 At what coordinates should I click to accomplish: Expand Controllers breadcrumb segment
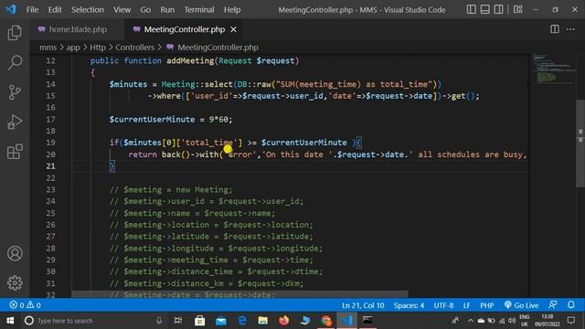pos(134,48)
